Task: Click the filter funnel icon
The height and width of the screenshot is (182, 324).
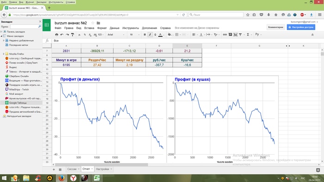Action: point(240,35)
